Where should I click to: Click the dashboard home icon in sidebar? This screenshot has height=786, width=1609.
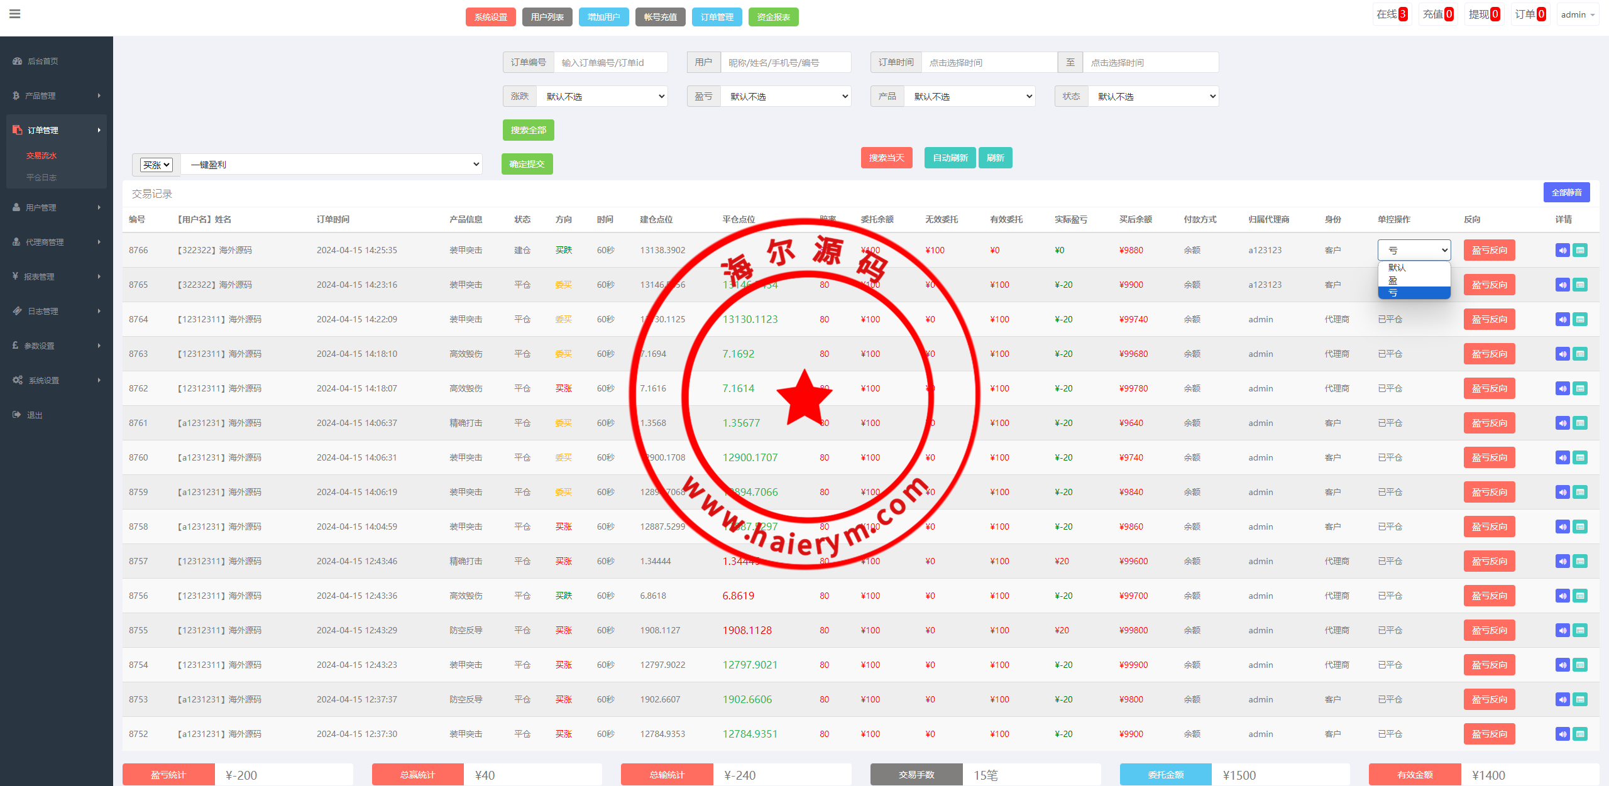17,61
